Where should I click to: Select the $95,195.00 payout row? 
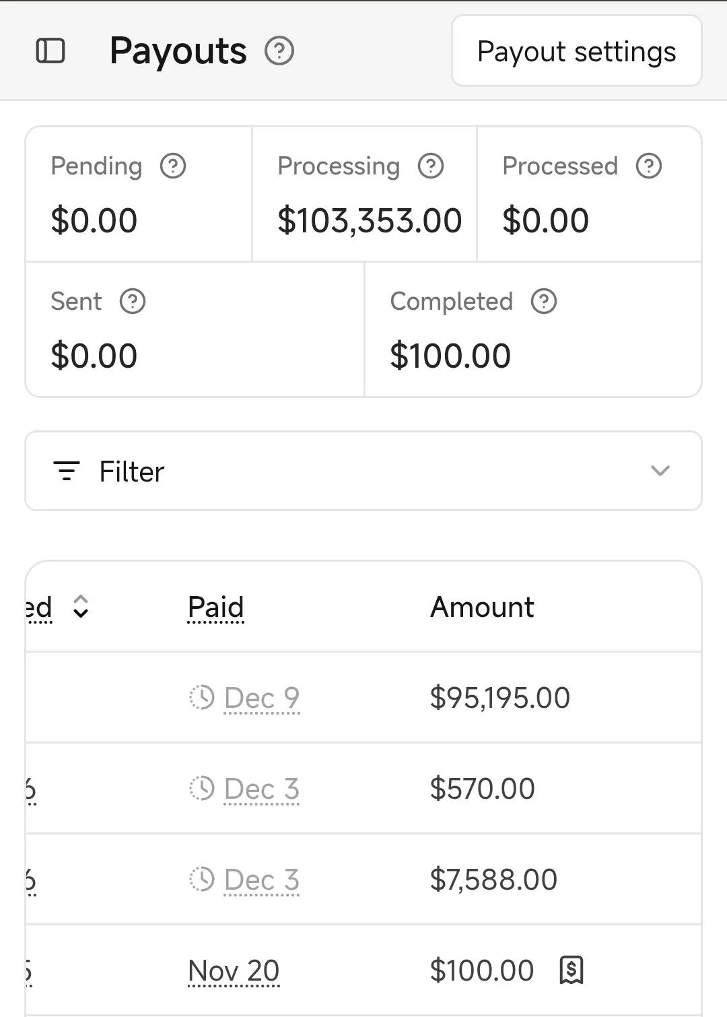pos(499,698)
